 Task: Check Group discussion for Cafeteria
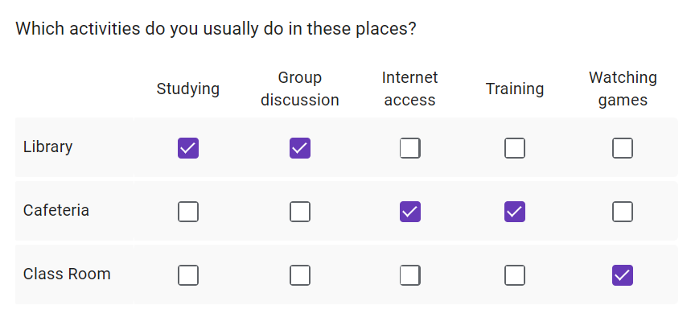click(x=300, y=212)
